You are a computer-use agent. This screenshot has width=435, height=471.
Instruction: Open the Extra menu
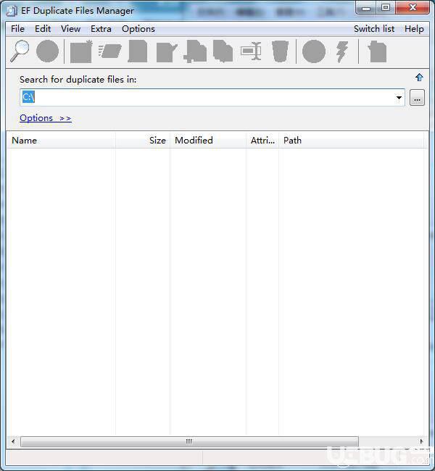pyautogui.click(x=101, y=29)
